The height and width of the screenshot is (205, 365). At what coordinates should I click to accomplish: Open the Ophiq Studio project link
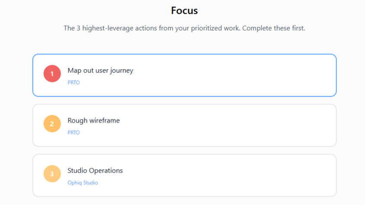coord(83,183)
